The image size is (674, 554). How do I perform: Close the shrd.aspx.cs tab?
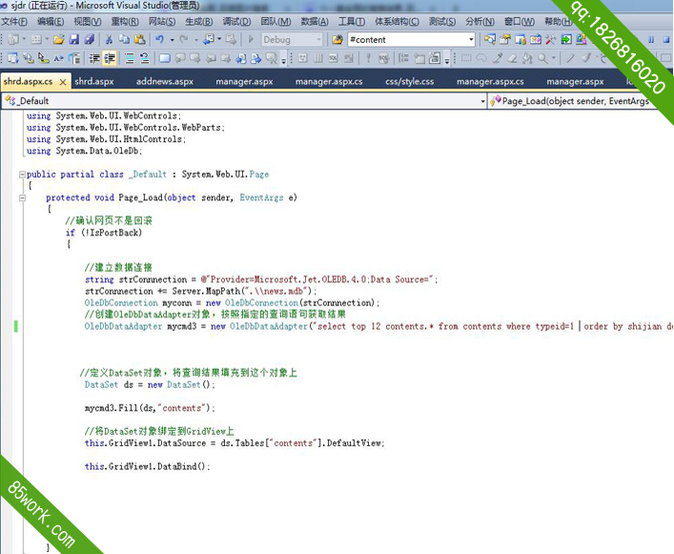pos(63,82)
